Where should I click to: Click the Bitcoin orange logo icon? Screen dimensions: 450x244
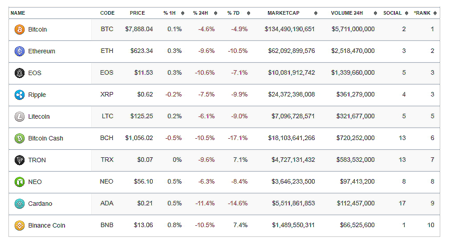20,29
